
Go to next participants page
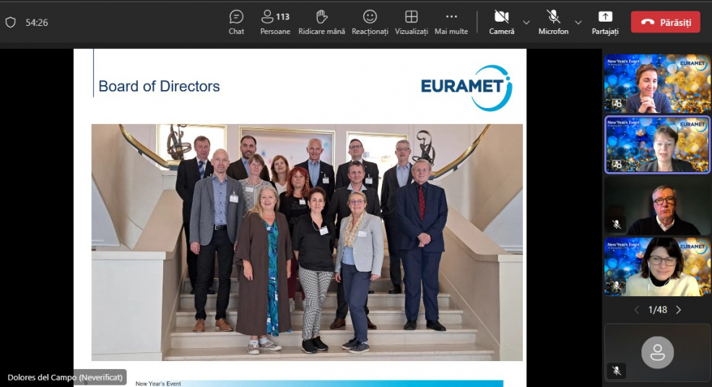(x=678, y=310)
